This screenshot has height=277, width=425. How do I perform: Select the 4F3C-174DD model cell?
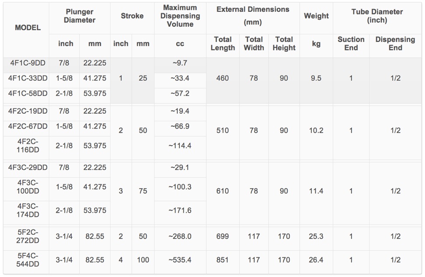[x=28, y=210]
